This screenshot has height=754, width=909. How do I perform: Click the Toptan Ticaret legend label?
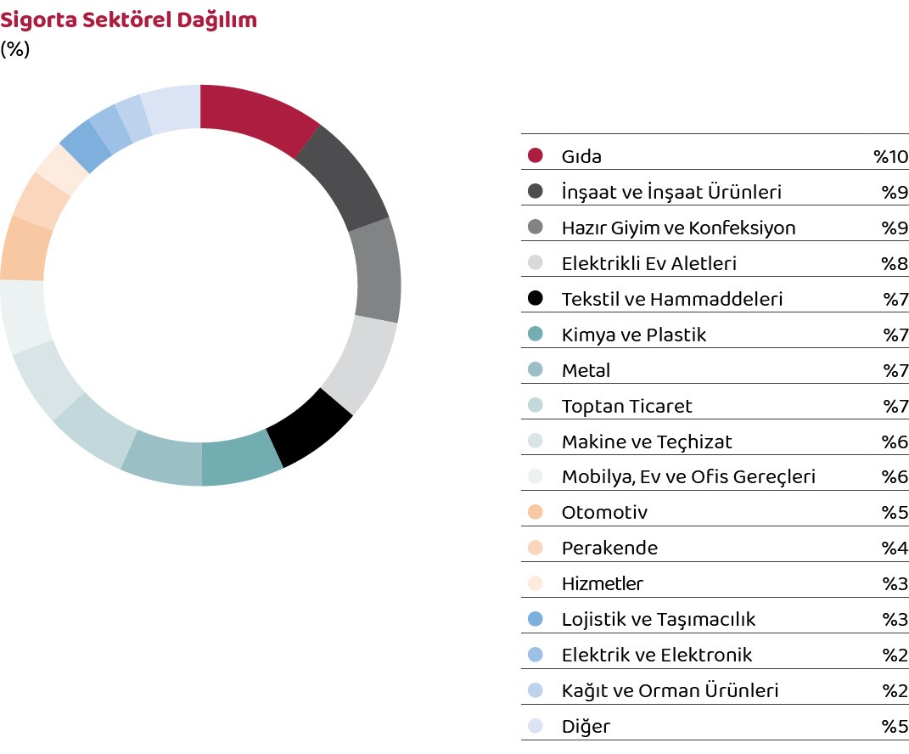pos(626,406)
